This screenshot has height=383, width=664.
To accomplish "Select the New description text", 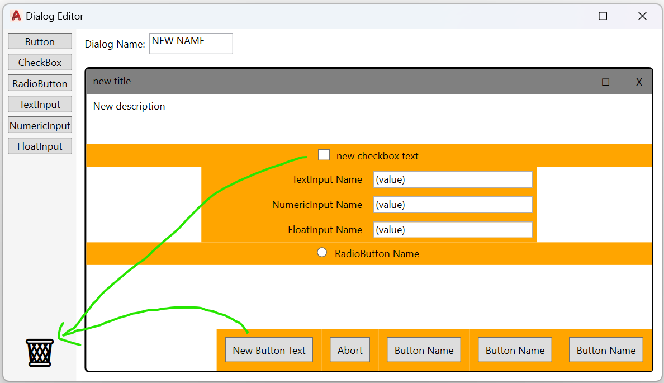I will click(129, 106).
